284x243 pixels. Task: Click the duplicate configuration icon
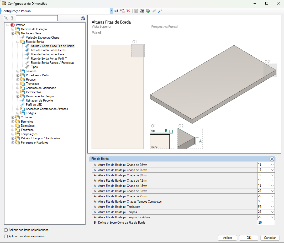(x=122, y=11)
